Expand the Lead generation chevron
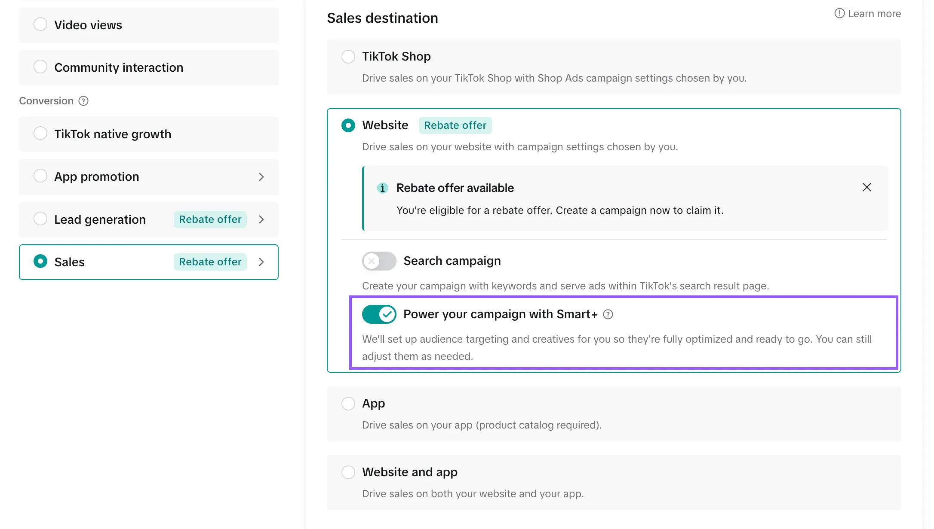 (261, 219)
